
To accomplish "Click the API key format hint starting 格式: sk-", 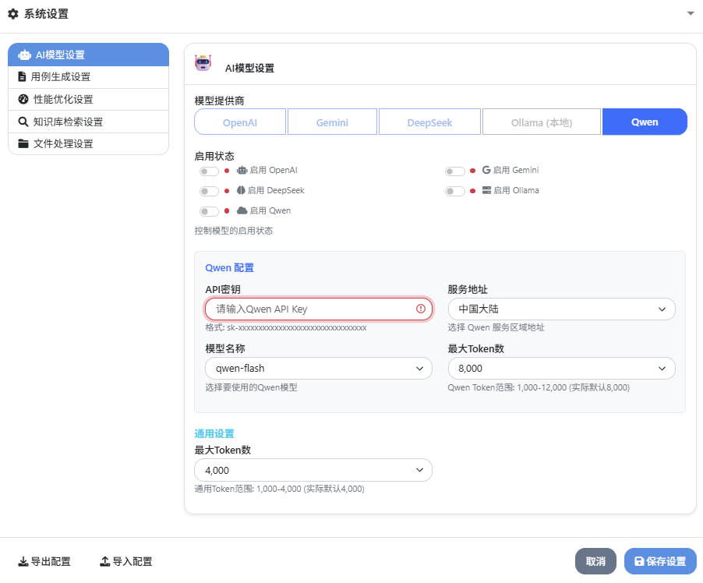I will tap(286, 328).
